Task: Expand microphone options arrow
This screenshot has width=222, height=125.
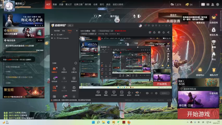Action: pos(132,93)
